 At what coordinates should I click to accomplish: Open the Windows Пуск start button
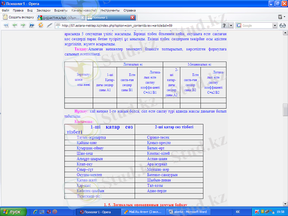[12, 212]
